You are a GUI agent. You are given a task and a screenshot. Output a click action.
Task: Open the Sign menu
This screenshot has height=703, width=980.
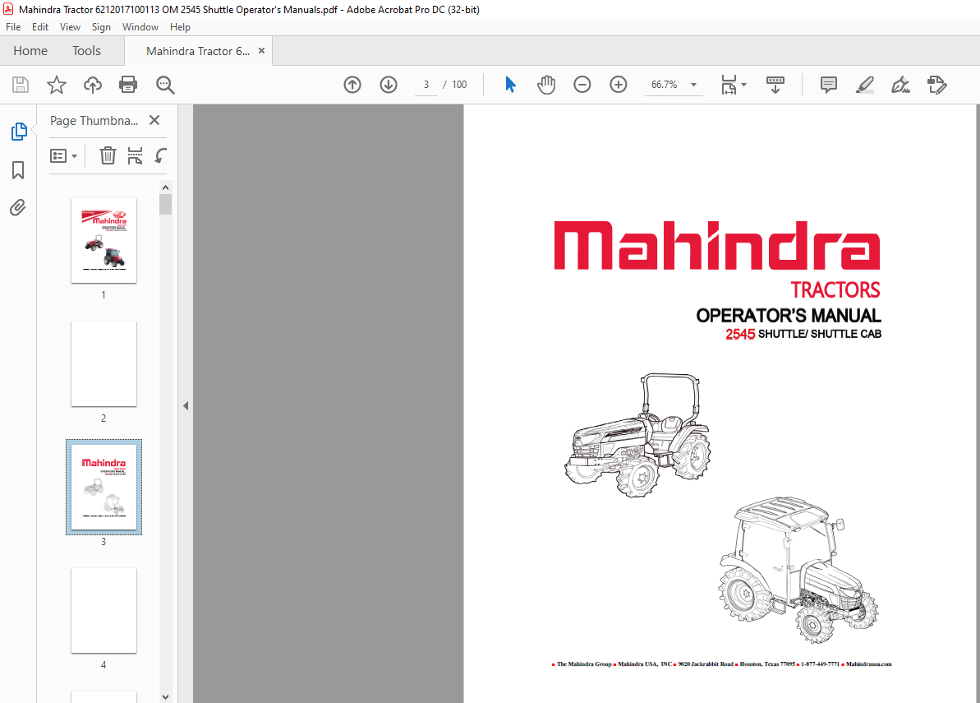pyautogui.click(x=101, y=27)
